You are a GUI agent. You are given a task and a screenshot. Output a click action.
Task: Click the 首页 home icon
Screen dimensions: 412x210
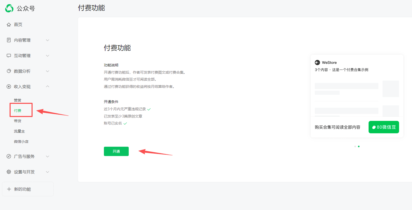point(9,25)
